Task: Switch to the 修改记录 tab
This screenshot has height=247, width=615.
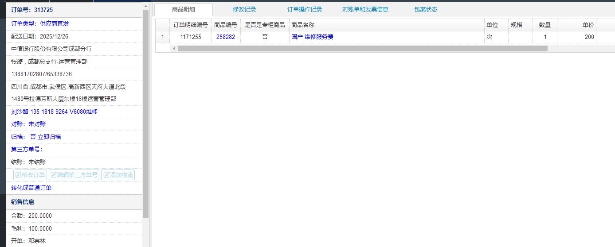Action: click(x=244, y=10)
